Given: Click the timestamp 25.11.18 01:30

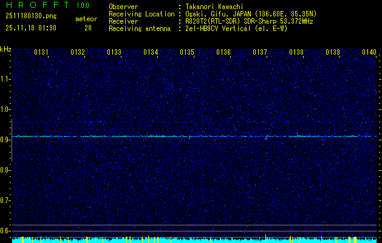Looking at the screenshot, I should pos(31,28).
